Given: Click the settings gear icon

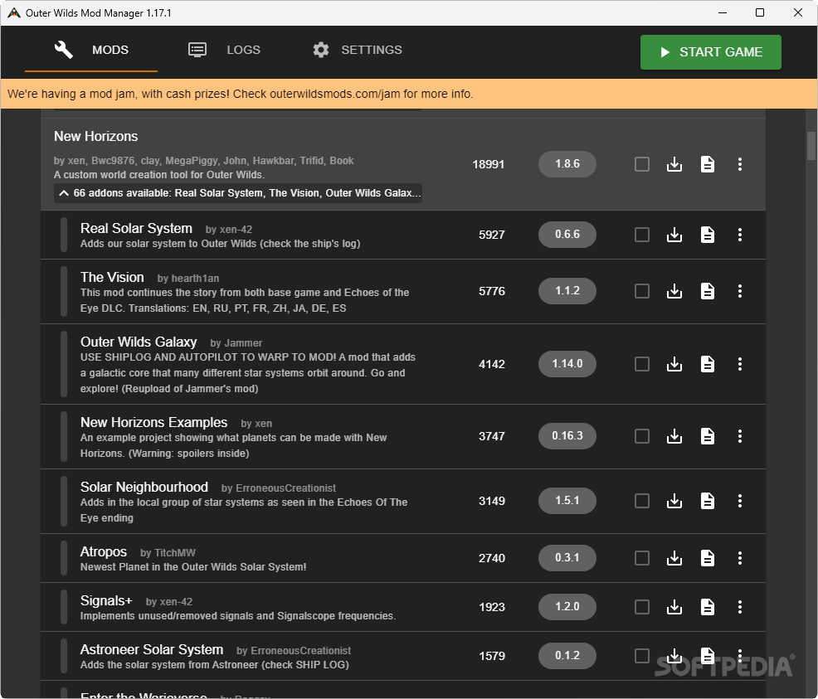Looking at the screenshot, I should 321,50.
